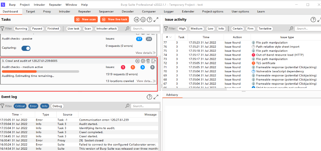
Task: Click blue low-severity badge showing 5
Action: pyautogui.click(x=143, y=67)
